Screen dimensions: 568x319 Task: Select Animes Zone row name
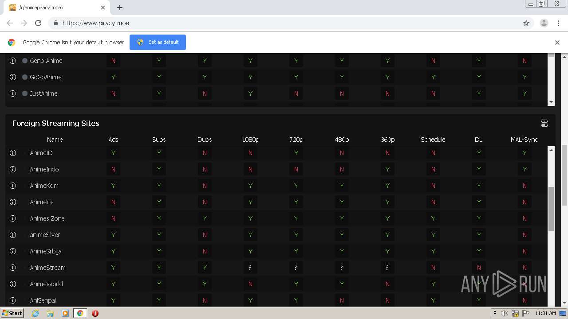(x=47, y=218)
